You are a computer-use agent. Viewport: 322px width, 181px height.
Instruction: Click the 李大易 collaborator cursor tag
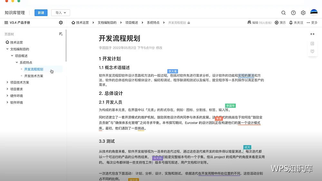point(173,71)
